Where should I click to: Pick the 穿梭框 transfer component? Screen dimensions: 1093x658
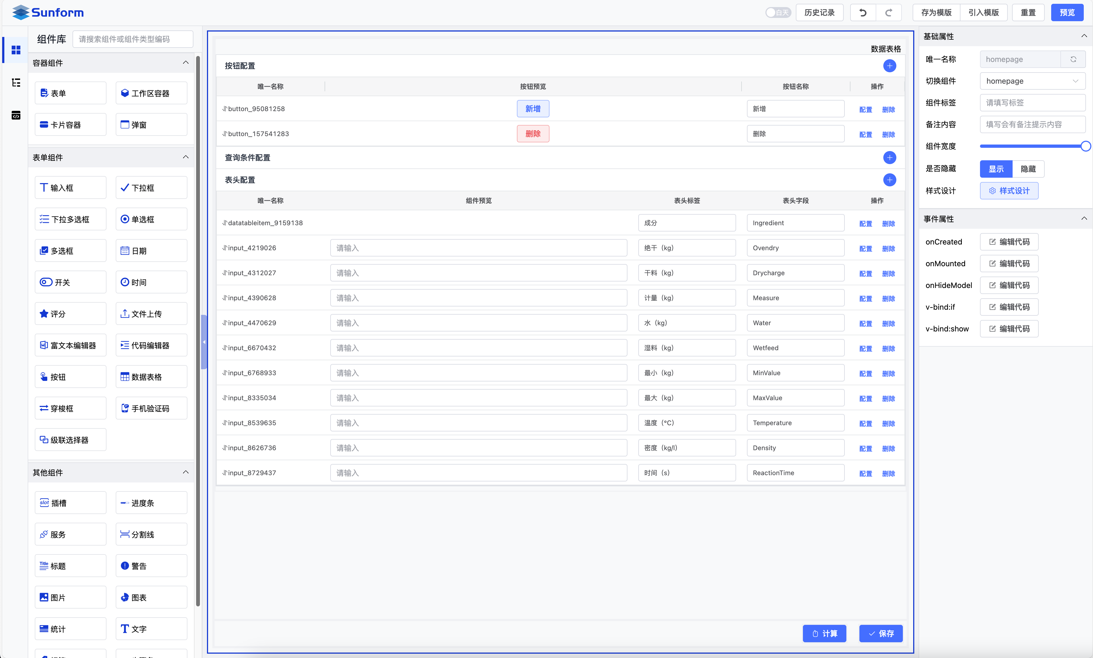coord(70,408)
